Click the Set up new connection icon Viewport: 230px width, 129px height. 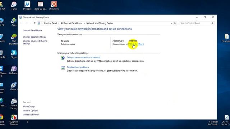[x=63, y=58]
